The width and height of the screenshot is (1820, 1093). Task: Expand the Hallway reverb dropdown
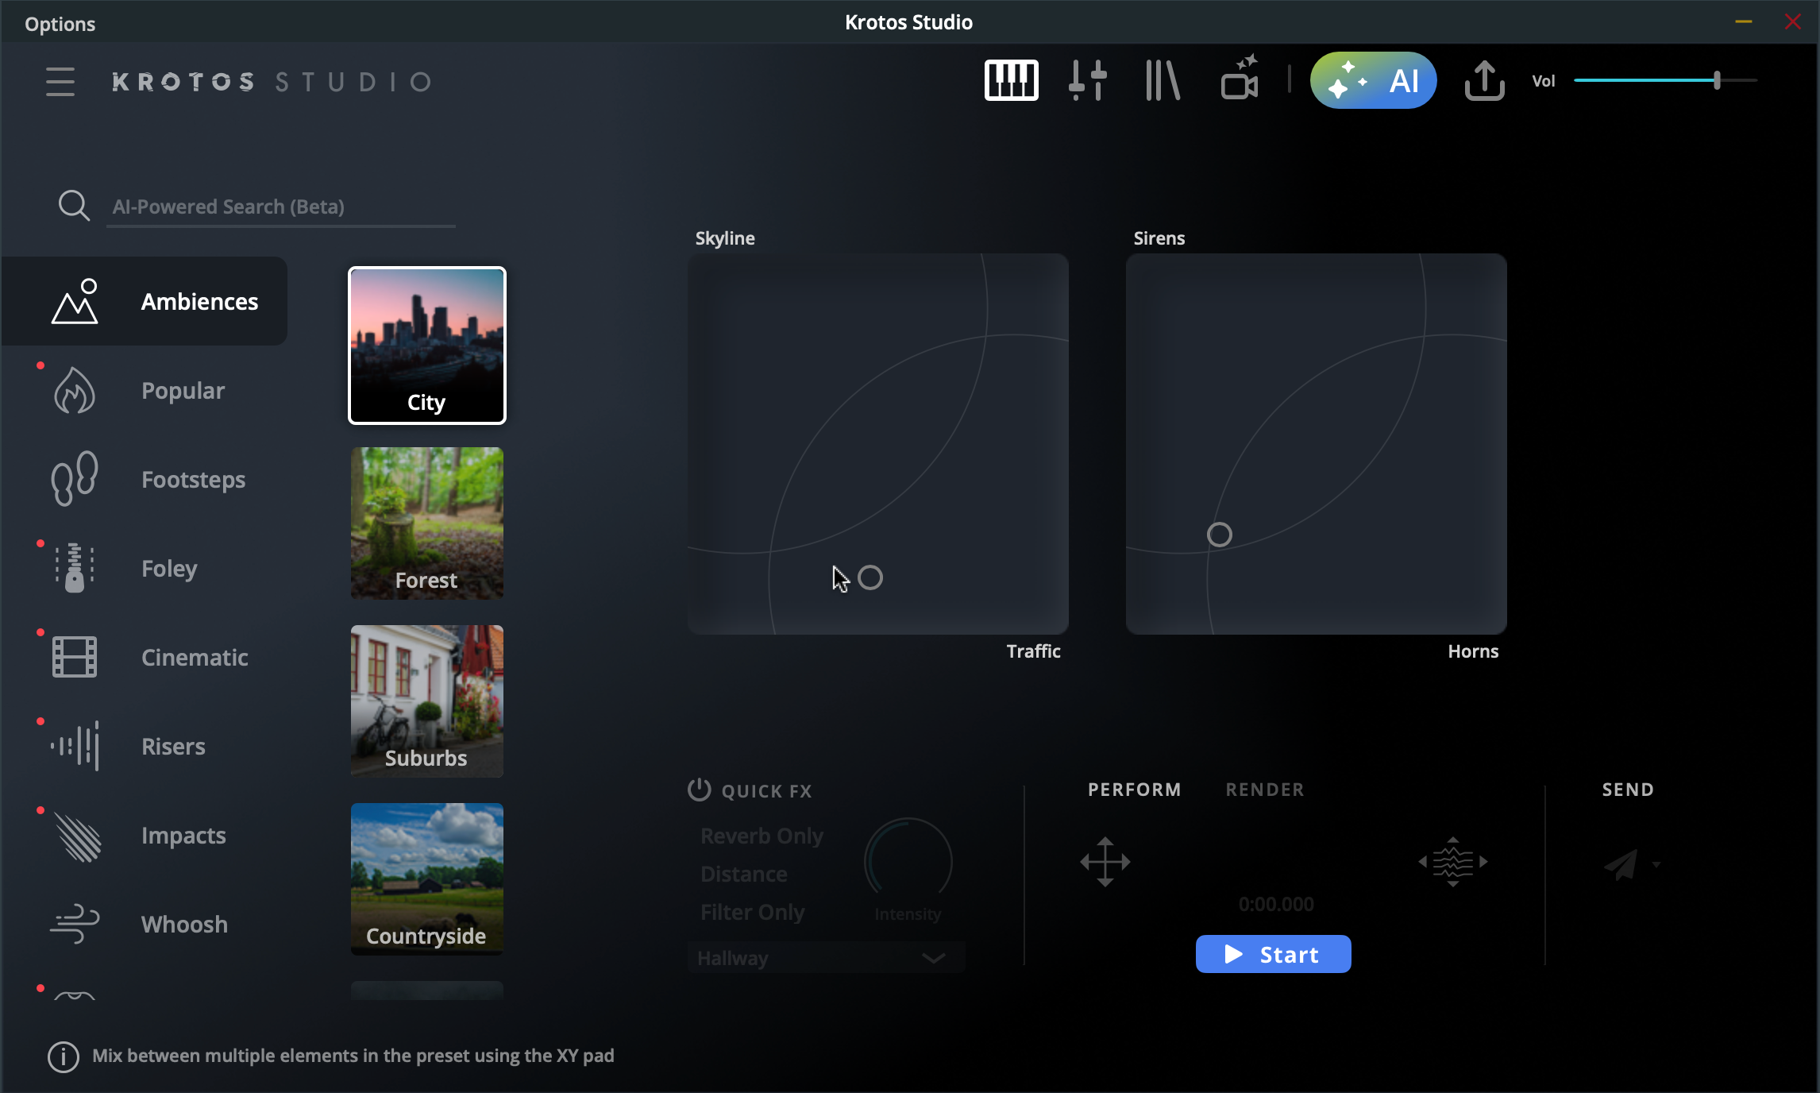tap(934, 958)
